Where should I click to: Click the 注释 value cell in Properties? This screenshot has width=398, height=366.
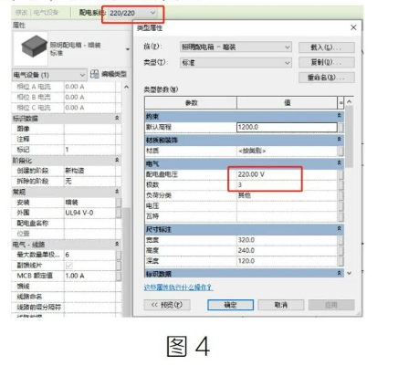coord(90,140)
